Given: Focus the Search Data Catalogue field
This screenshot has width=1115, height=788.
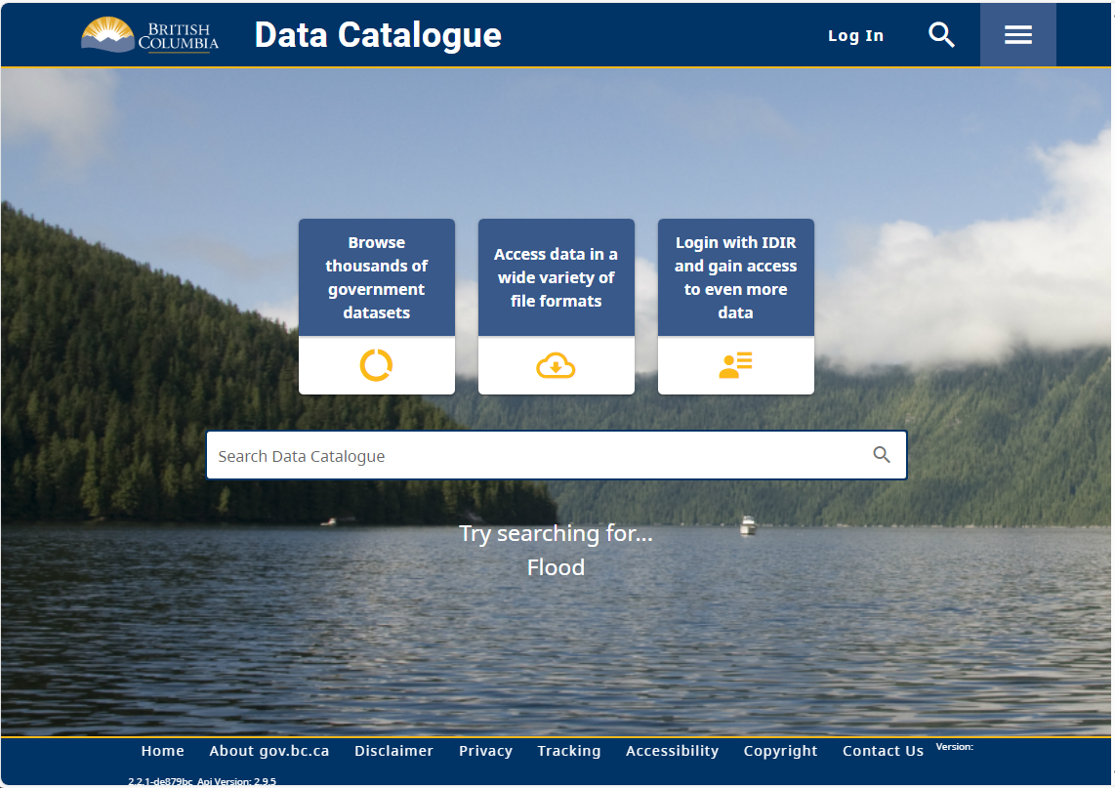Looking at the screenshot, I should coord(537,456).
